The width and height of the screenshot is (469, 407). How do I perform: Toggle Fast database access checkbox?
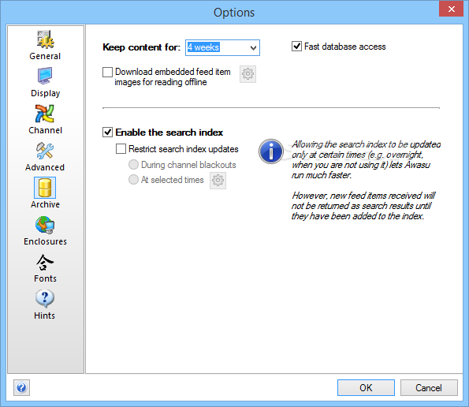click(x=296, y=47)
